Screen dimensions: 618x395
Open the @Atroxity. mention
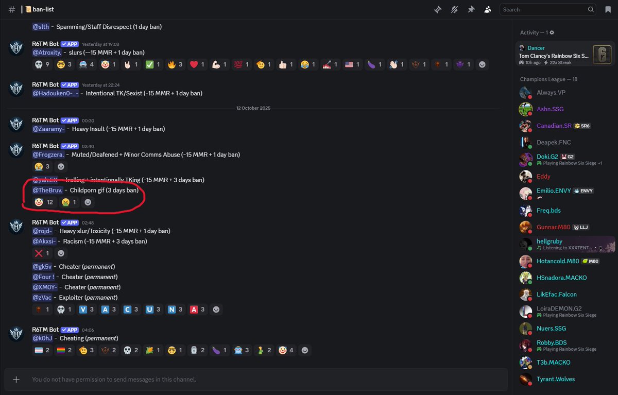[48, 53]
